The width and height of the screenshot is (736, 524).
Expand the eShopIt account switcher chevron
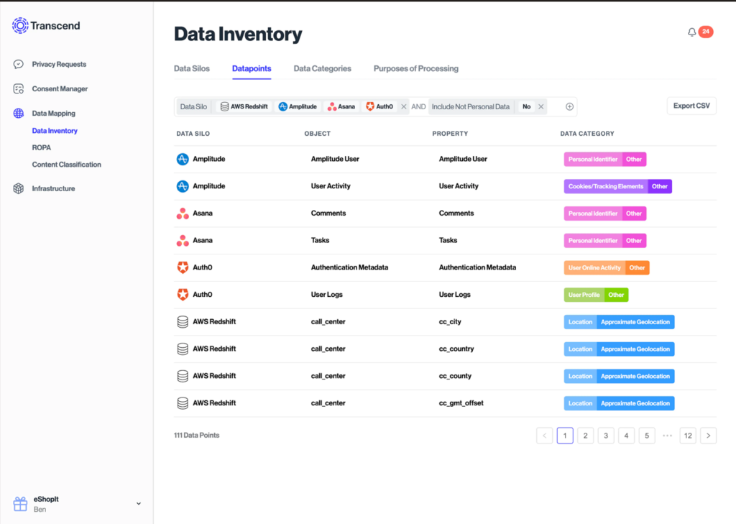coord(138,503)
